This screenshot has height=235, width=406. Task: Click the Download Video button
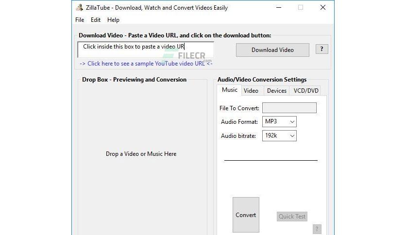coord(272,50)
